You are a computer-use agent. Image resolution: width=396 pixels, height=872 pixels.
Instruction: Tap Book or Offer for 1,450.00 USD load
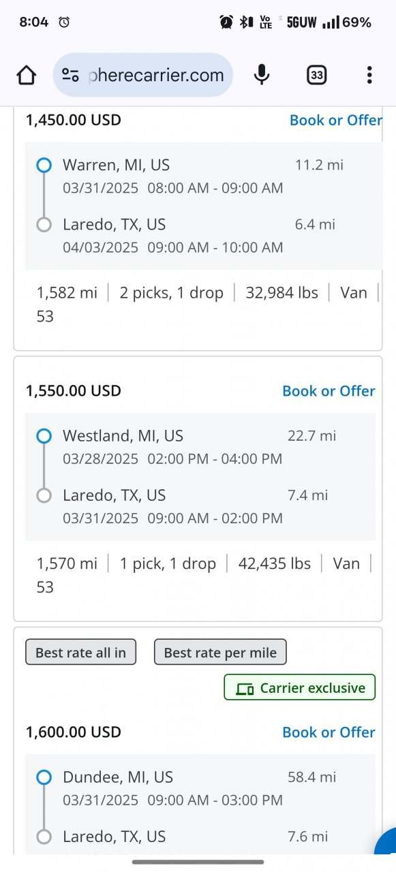[335, 120]
